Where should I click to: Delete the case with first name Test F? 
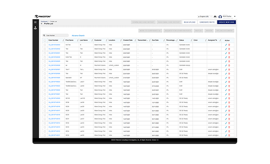(x=229, y=70)
